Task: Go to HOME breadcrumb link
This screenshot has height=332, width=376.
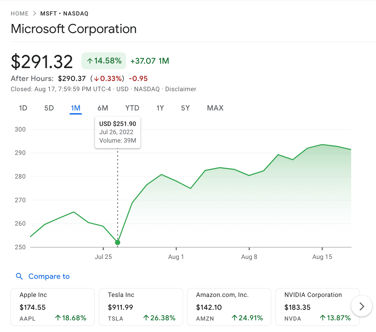Action: [x=20, y=13]
